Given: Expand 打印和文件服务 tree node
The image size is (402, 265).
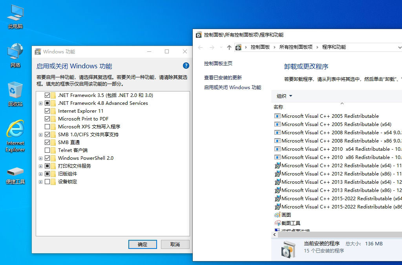Looking at the screenshot, I should point(40,166).
